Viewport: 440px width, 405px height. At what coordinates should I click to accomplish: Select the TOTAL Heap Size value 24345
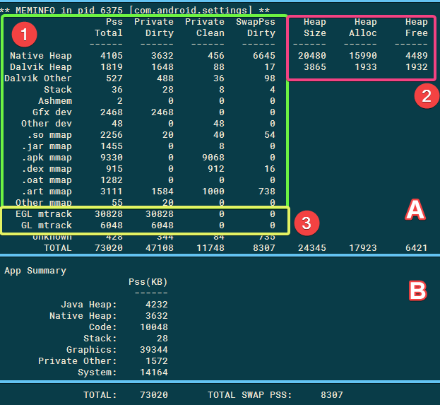(312, 248)
